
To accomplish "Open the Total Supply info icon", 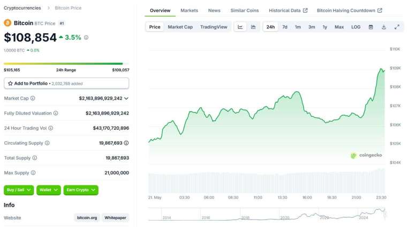I will point(34,158).
